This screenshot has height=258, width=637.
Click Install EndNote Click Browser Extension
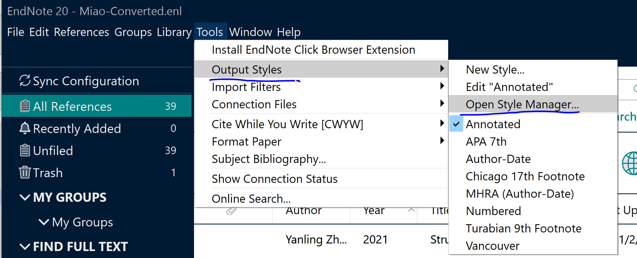point(313,50)
